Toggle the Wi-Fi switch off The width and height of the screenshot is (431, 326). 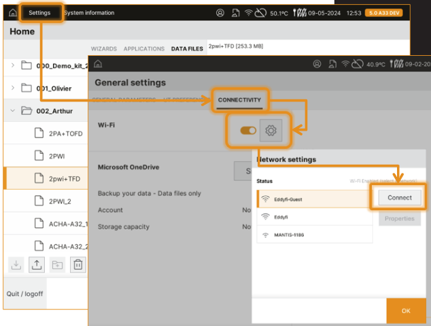click(248, 130)
